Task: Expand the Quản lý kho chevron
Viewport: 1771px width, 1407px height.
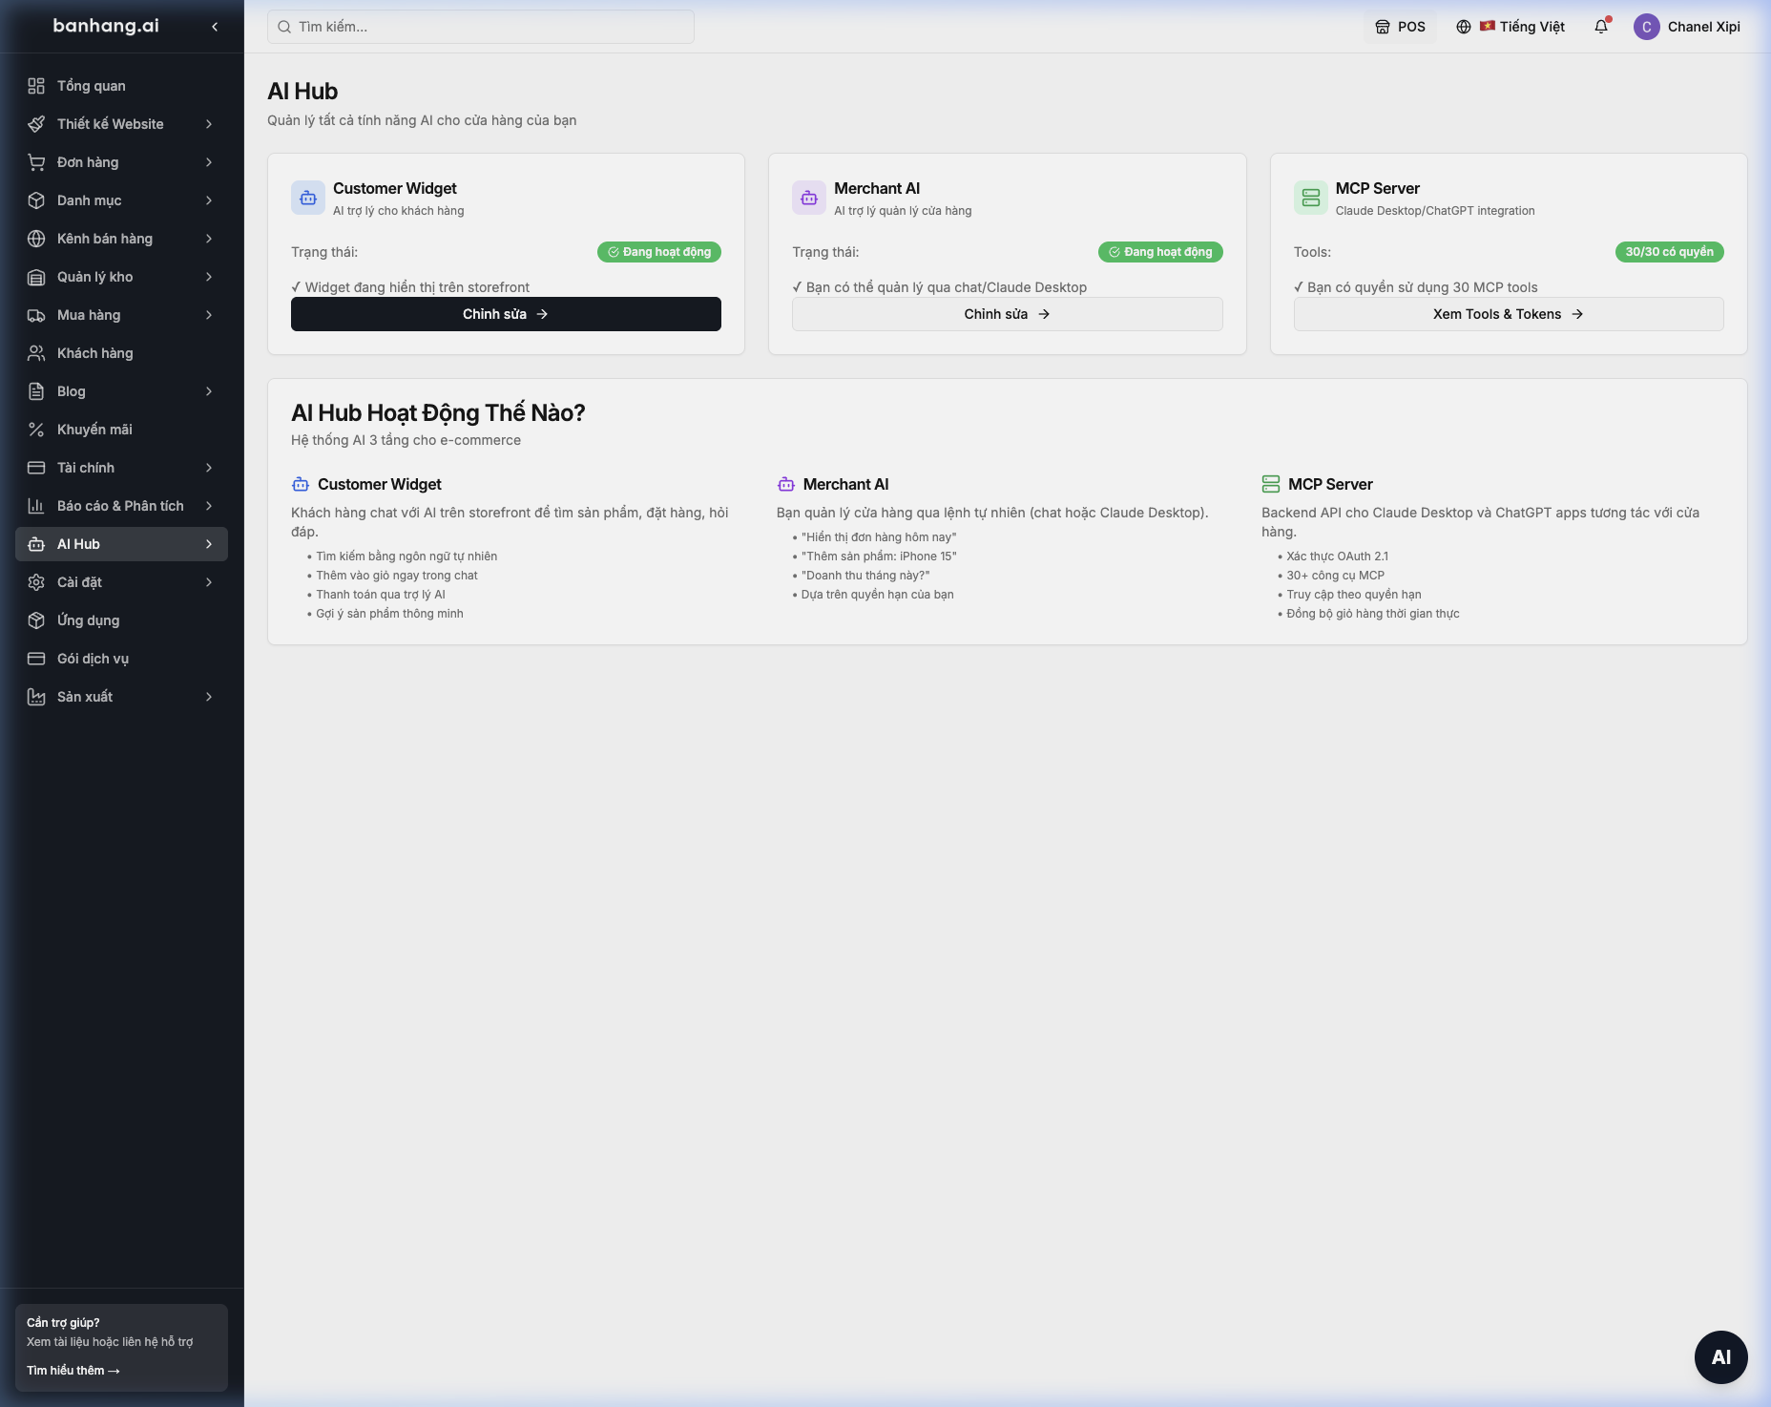Action: [x=209, y=277]
